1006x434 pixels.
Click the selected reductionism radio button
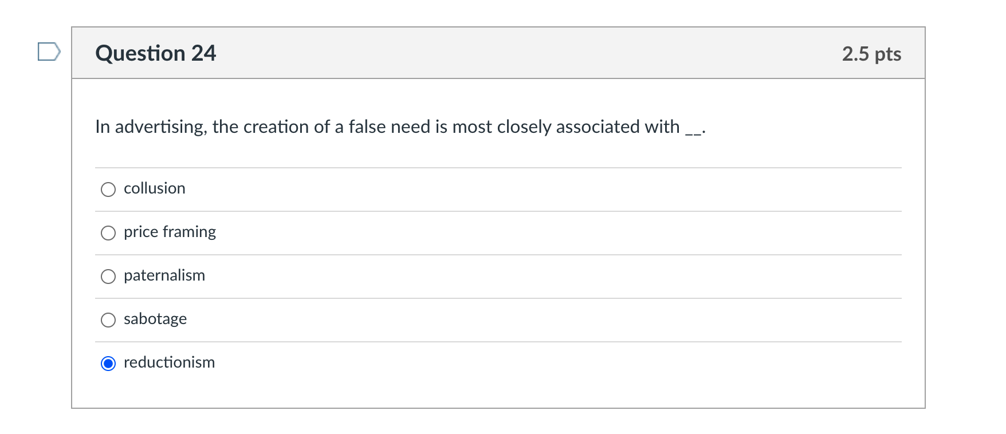108,363
